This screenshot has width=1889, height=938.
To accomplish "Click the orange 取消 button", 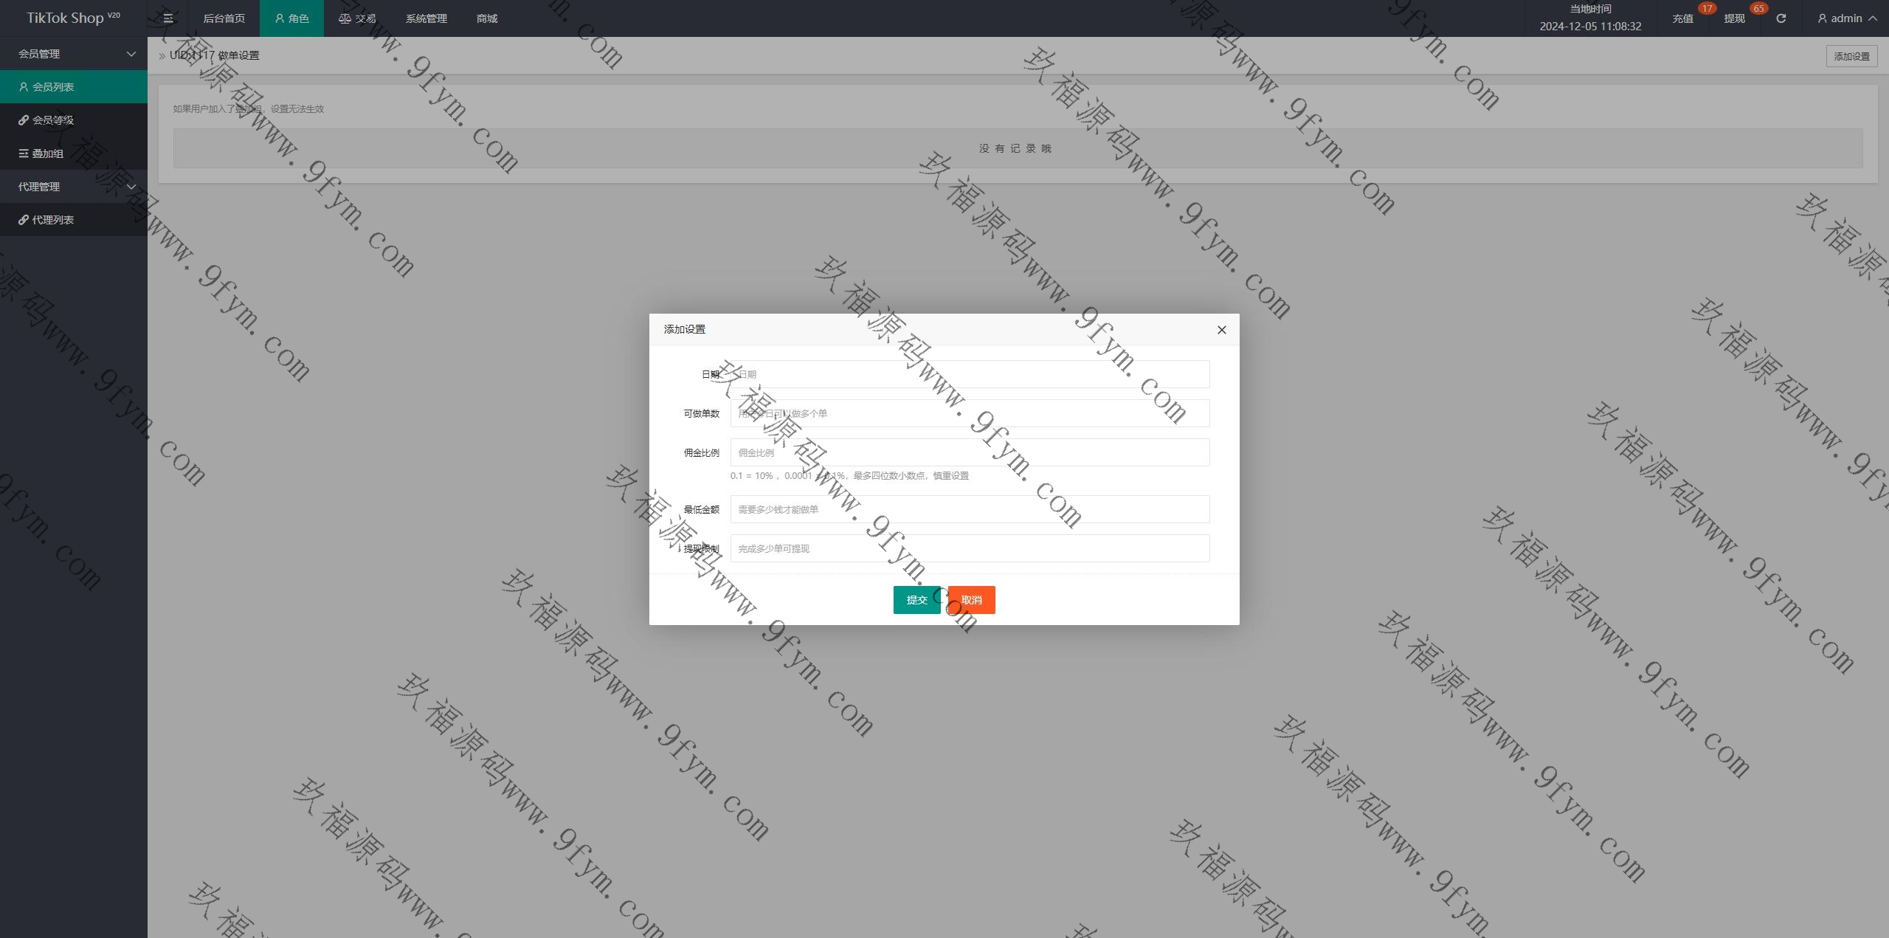I will [x=972, y=600].
